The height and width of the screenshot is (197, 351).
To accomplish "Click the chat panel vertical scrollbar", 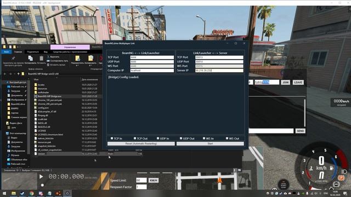I will pos(305,113).
